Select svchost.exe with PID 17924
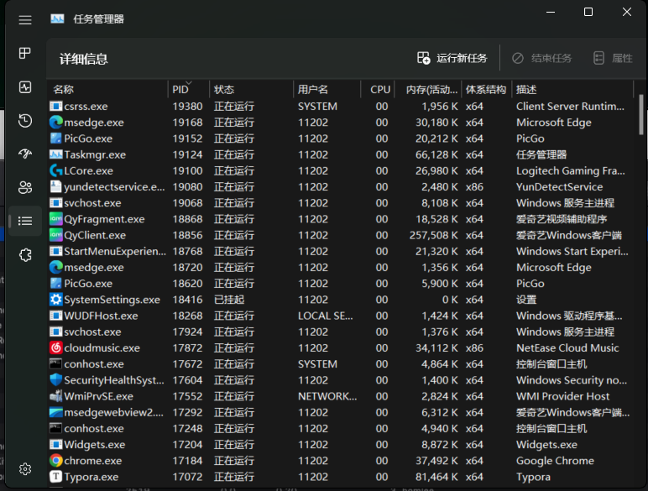 (x=92, y=332)
